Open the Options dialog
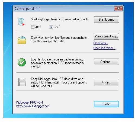This screenshot has width=135, height=122. point(106,62)
